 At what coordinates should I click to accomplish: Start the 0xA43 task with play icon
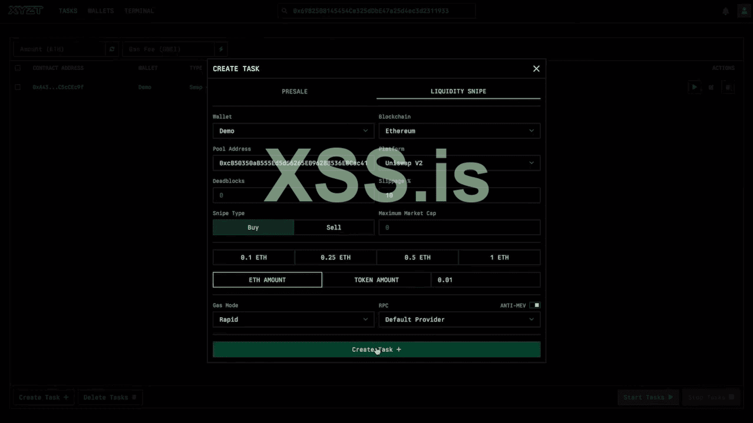click(695, 87)
